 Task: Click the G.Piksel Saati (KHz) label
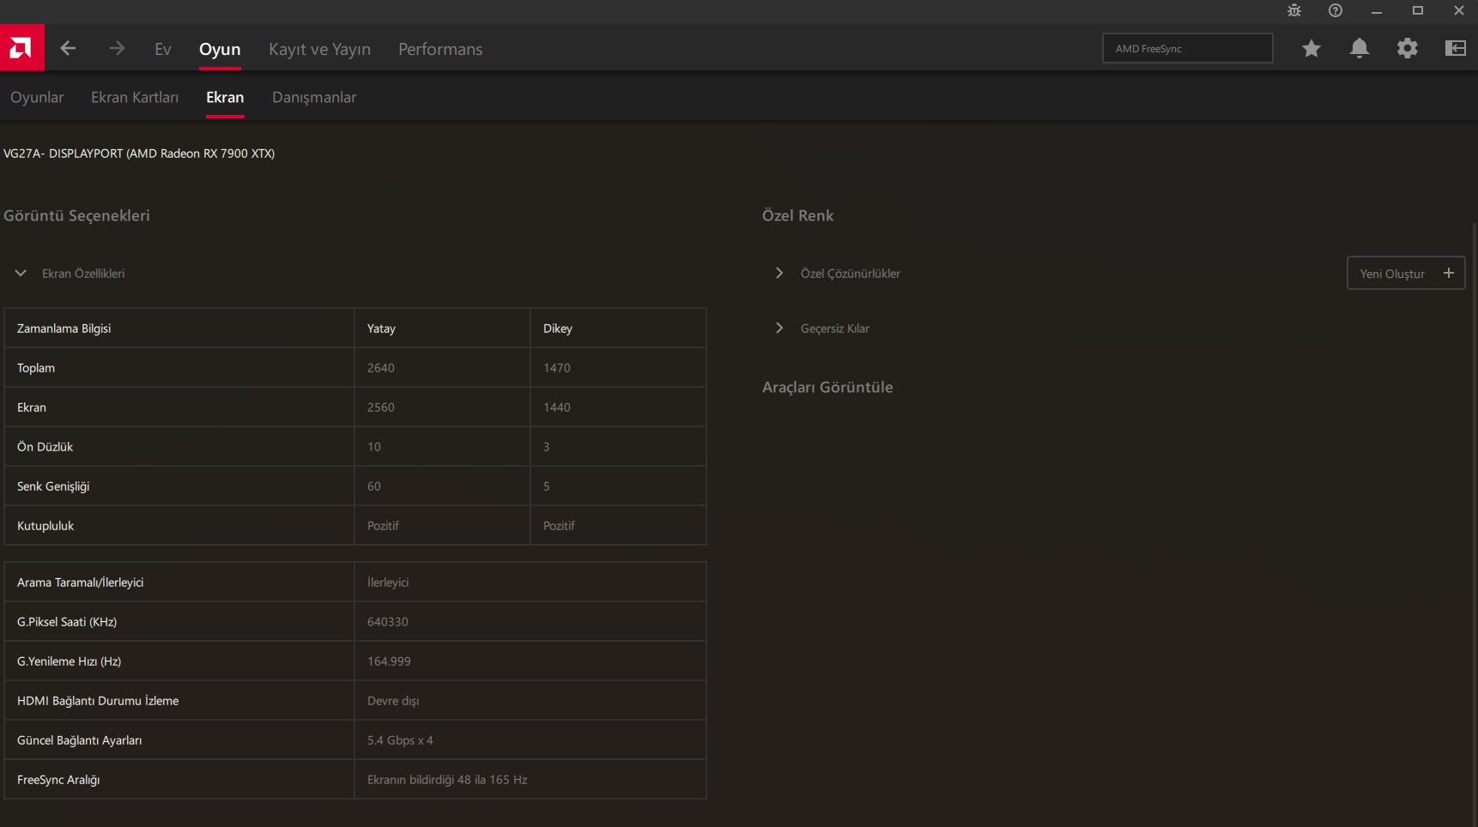[67, 622]
